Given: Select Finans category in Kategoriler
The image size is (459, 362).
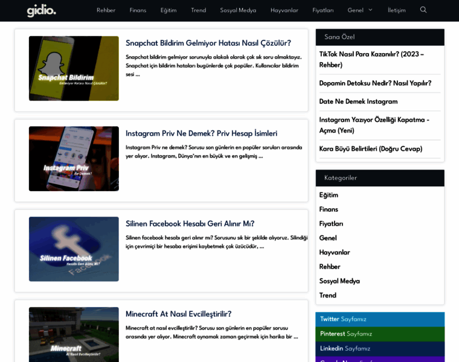Looking at the screenshot, I should pos(329,209).
